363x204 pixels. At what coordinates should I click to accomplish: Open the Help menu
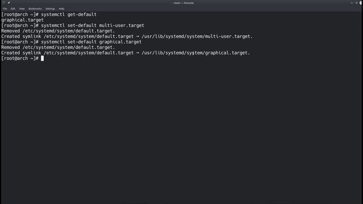point(61,8)
